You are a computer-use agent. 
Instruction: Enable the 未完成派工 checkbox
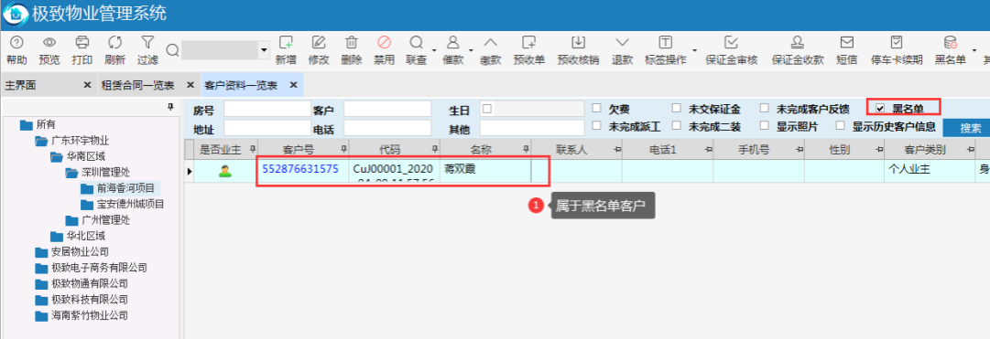click(596, 125)
